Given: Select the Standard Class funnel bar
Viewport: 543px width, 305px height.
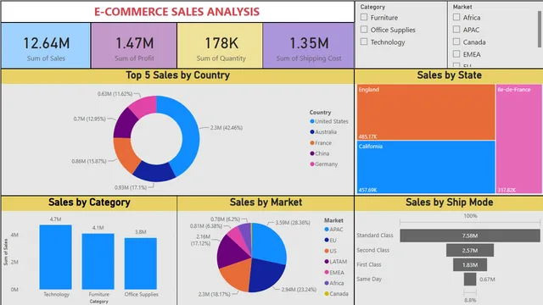Looking at the screenshot, I should 470,236.
